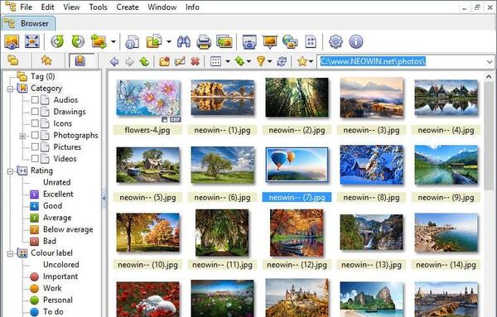This screenshot has width=497, height=317.
Task: Switch to Folders panel tab
Action: point(13,60)
